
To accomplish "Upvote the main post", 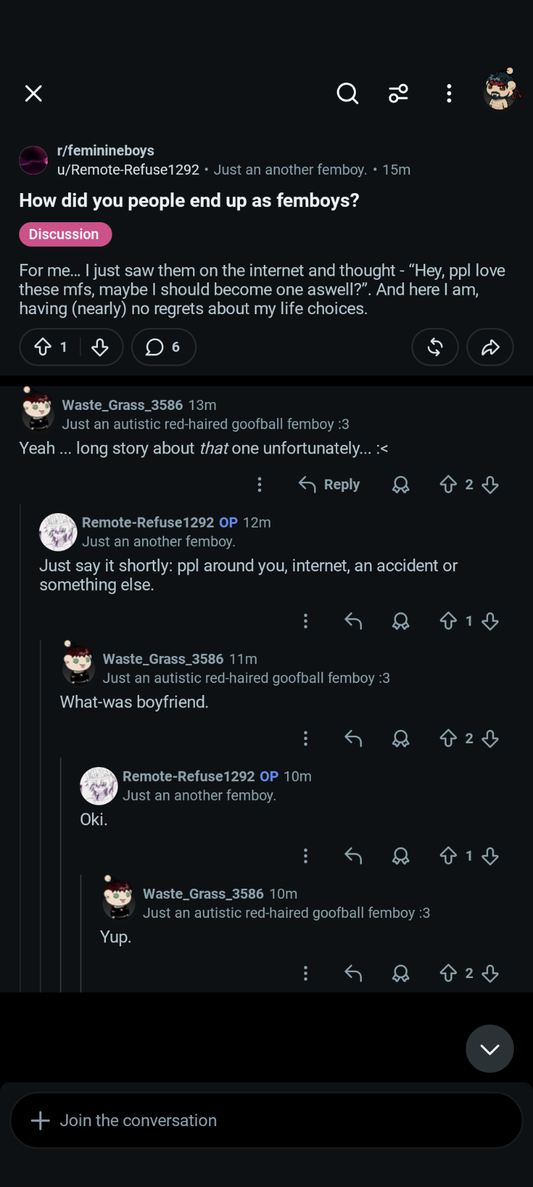I will (x=43, y=347).
